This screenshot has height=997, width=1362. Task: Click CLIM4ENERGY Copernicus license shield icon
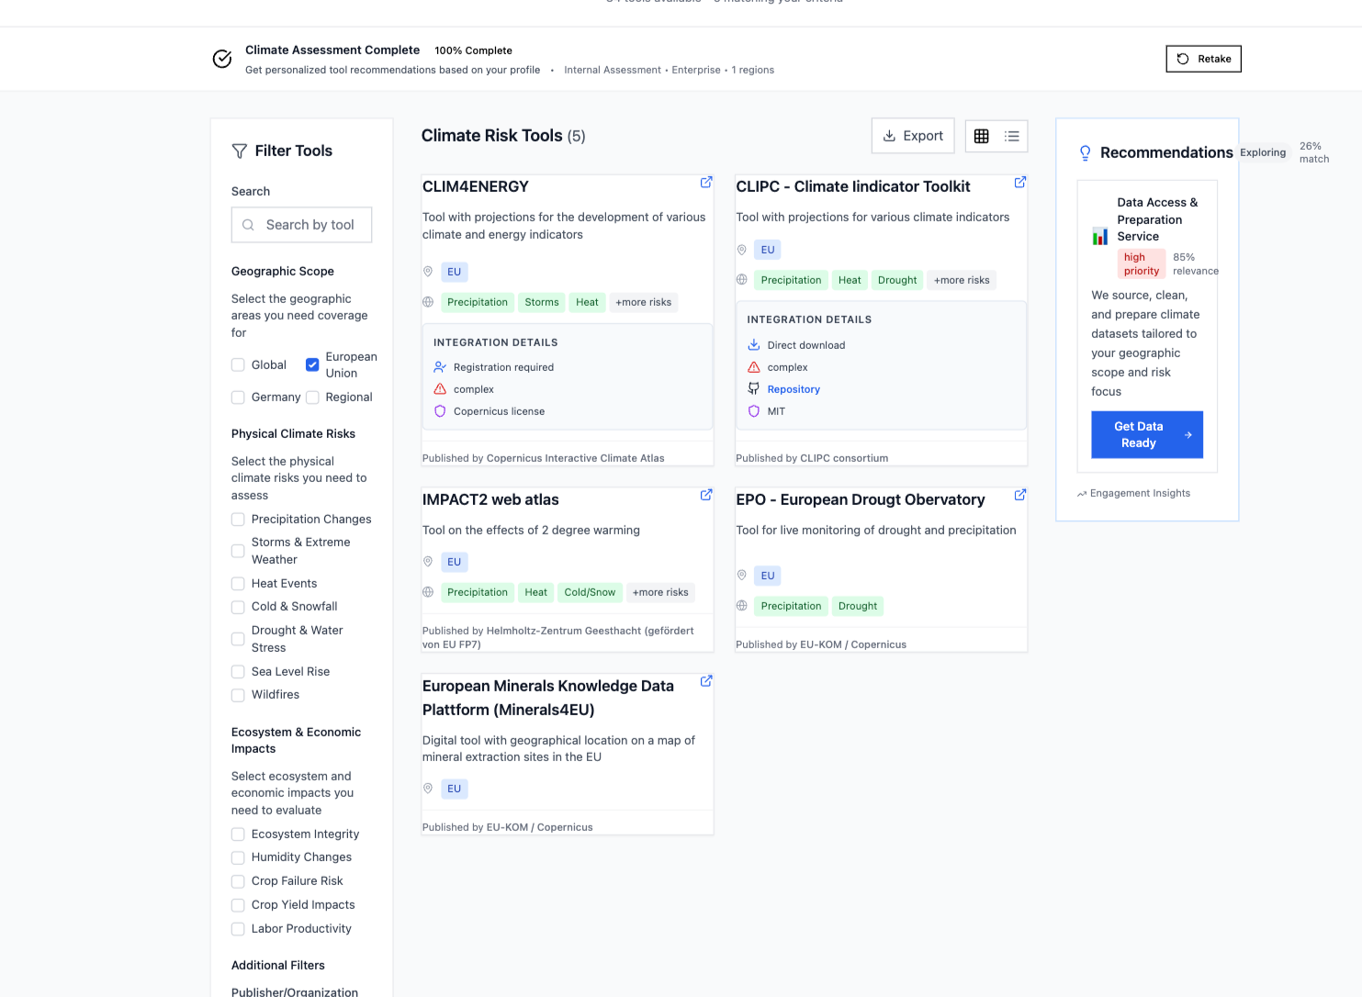point(440,411)
